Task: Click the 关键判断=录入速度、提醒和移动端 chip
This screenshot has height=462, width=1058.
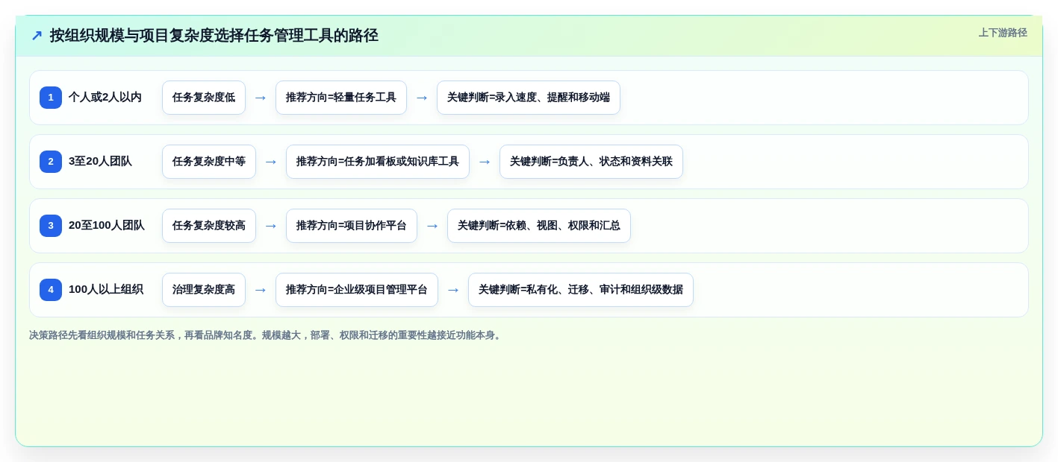Action: pyautogui.click(x=529, y=98)
